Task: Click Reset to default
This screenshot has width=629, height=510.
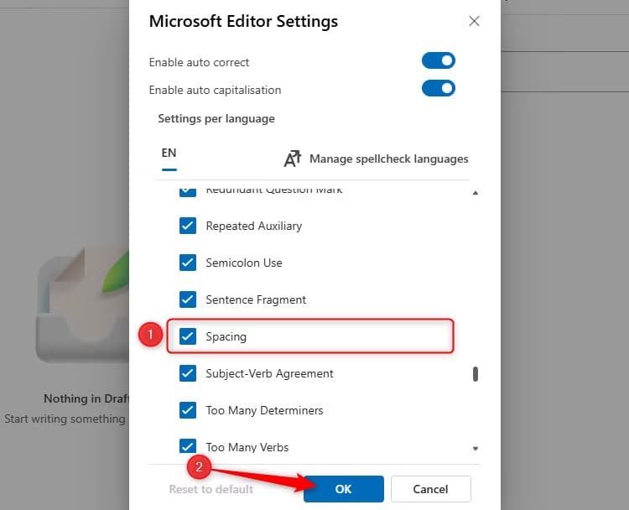Action: (x=211, y=489)
